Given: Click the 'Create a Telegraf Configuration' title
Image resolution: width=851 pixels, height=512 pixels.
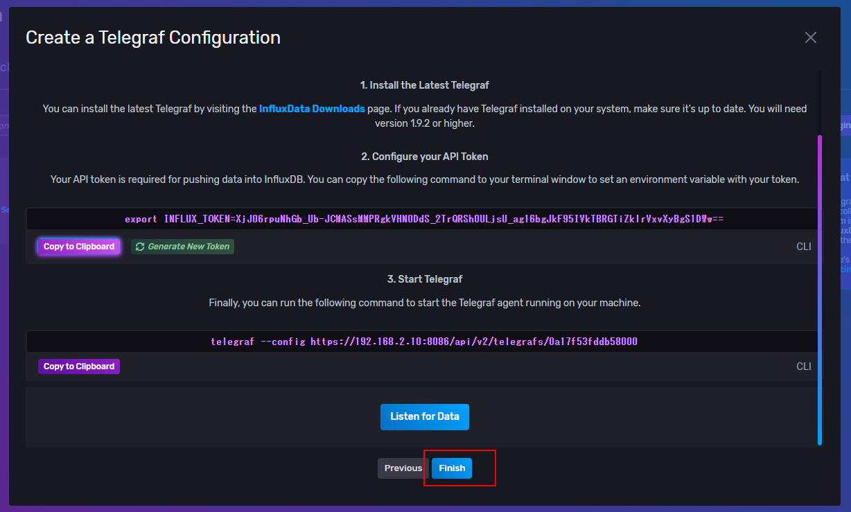Looking at the screenshot, I should pyautogui.click(x=153, y=37).
